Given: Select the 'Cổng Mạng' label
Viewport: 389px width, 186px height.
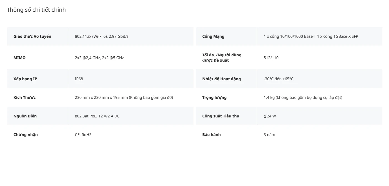Looking at the screenshot, I should [x=213, y=36].
